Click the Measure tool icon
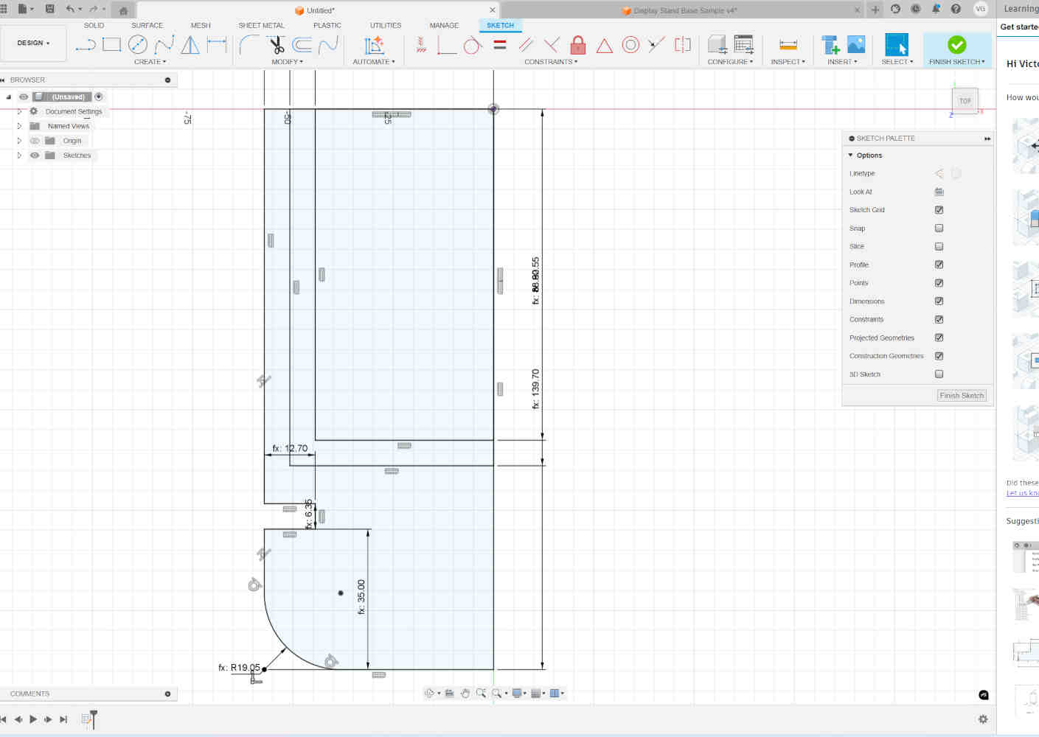This screenshot has width=1039, height=737. [788, 45]
